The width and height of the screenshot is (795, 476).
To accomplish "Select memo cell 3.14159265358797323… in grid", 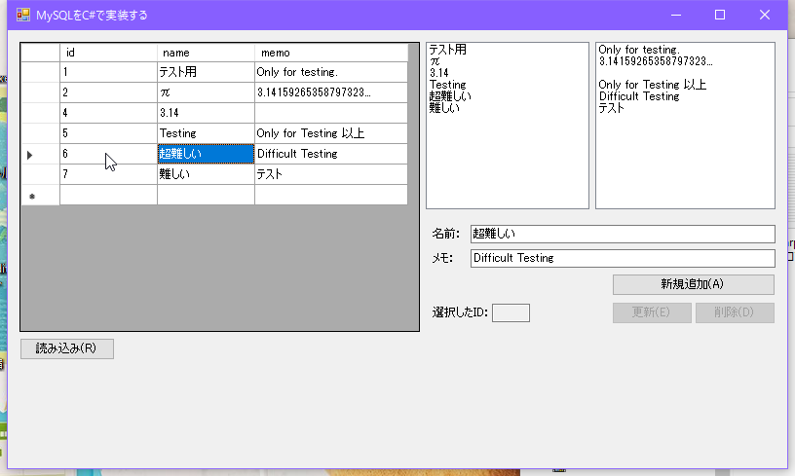I will [x=331, y=92].
